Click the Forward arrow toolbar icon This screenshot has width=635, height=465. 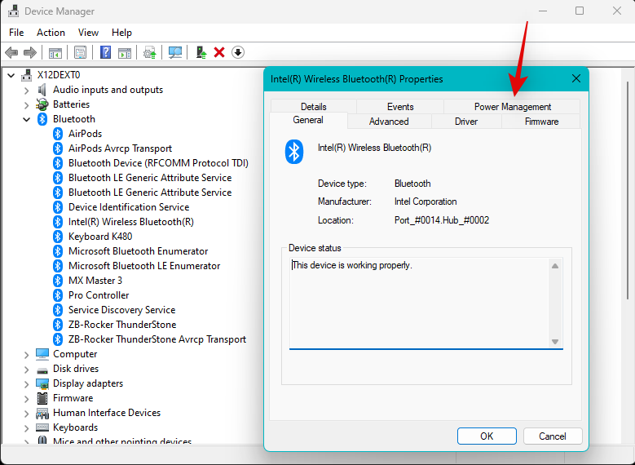[30, 52]
